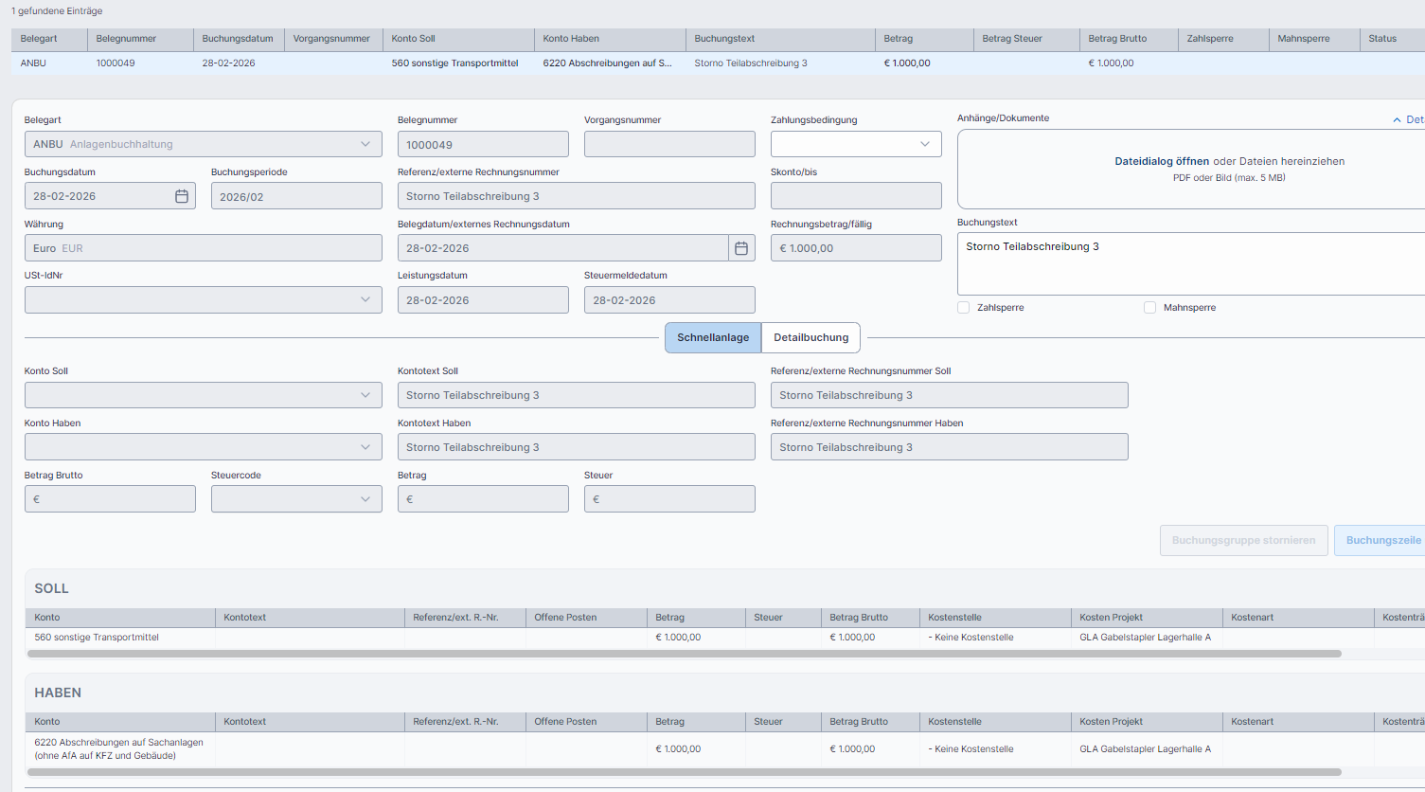This screenshot has height=792, width=1425.
Task: Enable the Zahlsperre checkbox
Action: 964,308
